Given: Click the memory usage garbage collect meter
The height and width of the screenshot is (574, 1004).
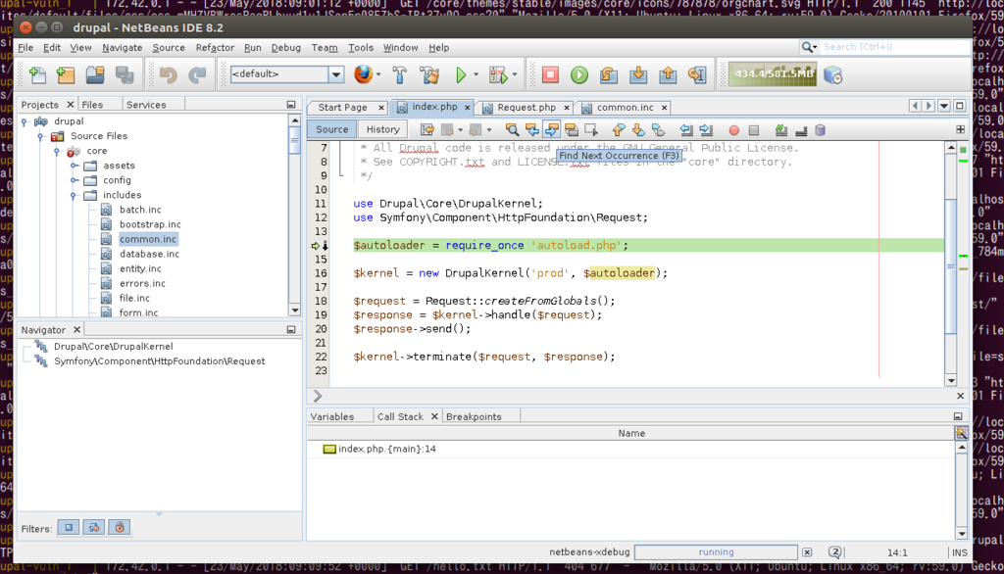Looking at the screenshot, I should point(773,74).
